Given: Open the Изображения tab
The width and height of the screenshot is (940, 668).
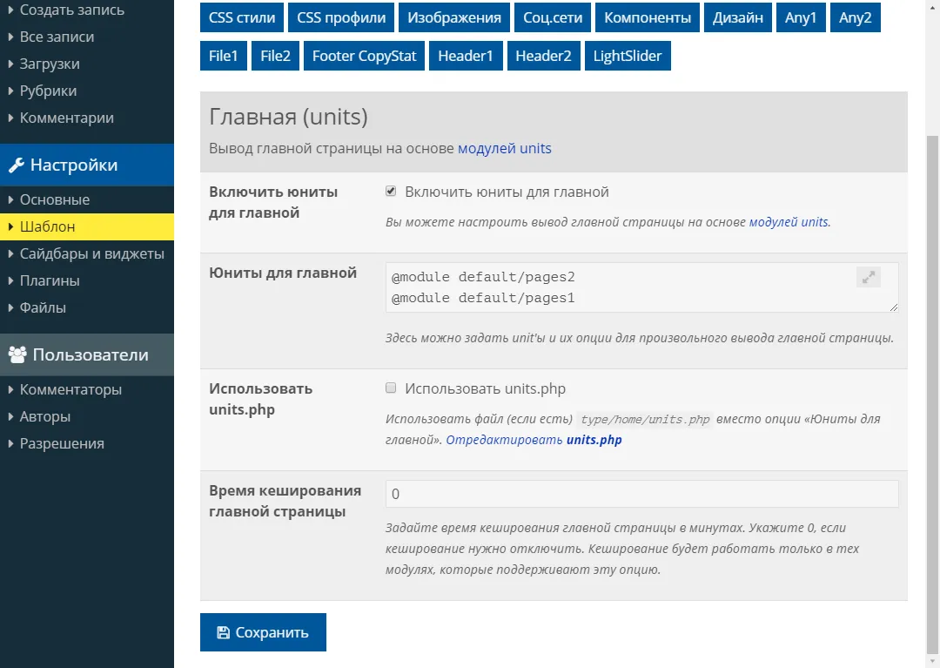Looking at the screenshot, I should click(x=453, y=17).
